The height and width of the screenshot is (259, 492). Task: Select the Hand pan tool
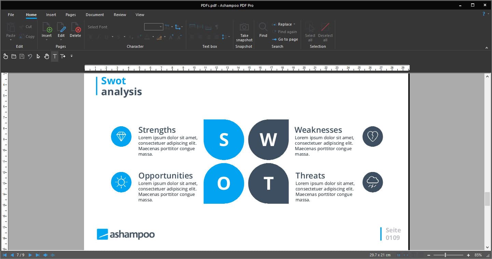click(x=46, y=56)
